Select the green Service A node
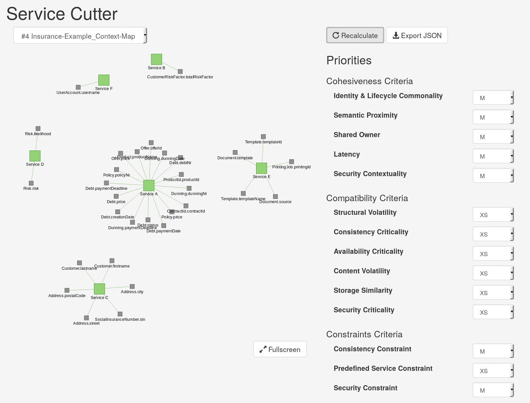This screenshot has width=530, height=403. pos(149,185)
